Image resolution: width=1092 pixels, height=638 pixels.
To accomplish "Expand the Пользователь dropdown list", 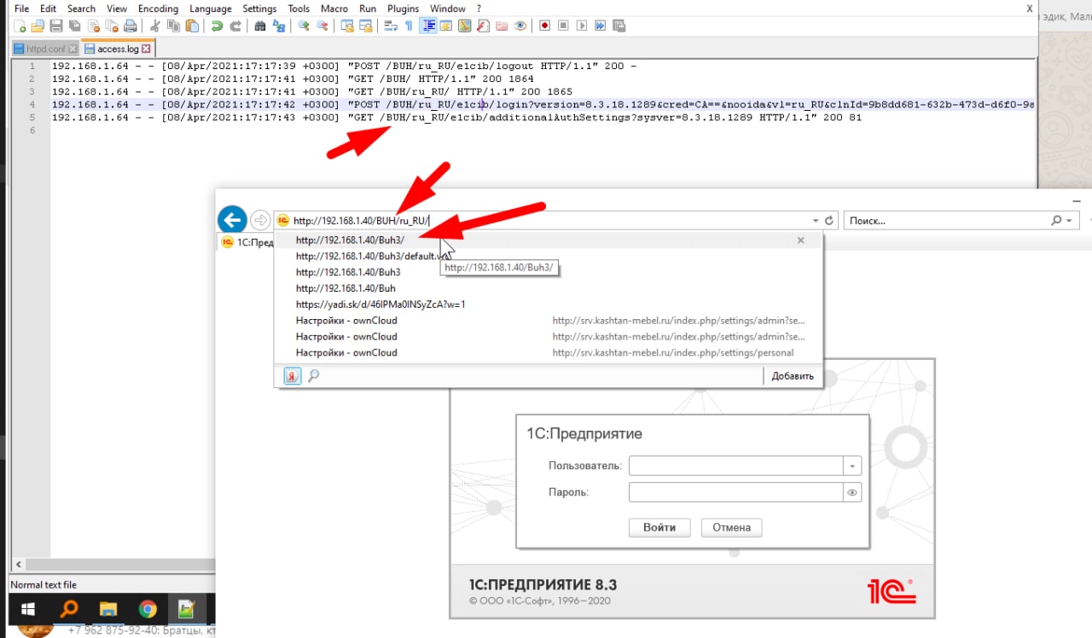I will [852, 466].
